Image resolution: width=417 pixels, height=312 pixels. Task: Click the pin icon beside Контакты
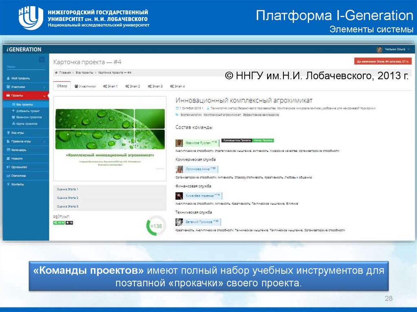pyautogui.click(x=9, y=184)
